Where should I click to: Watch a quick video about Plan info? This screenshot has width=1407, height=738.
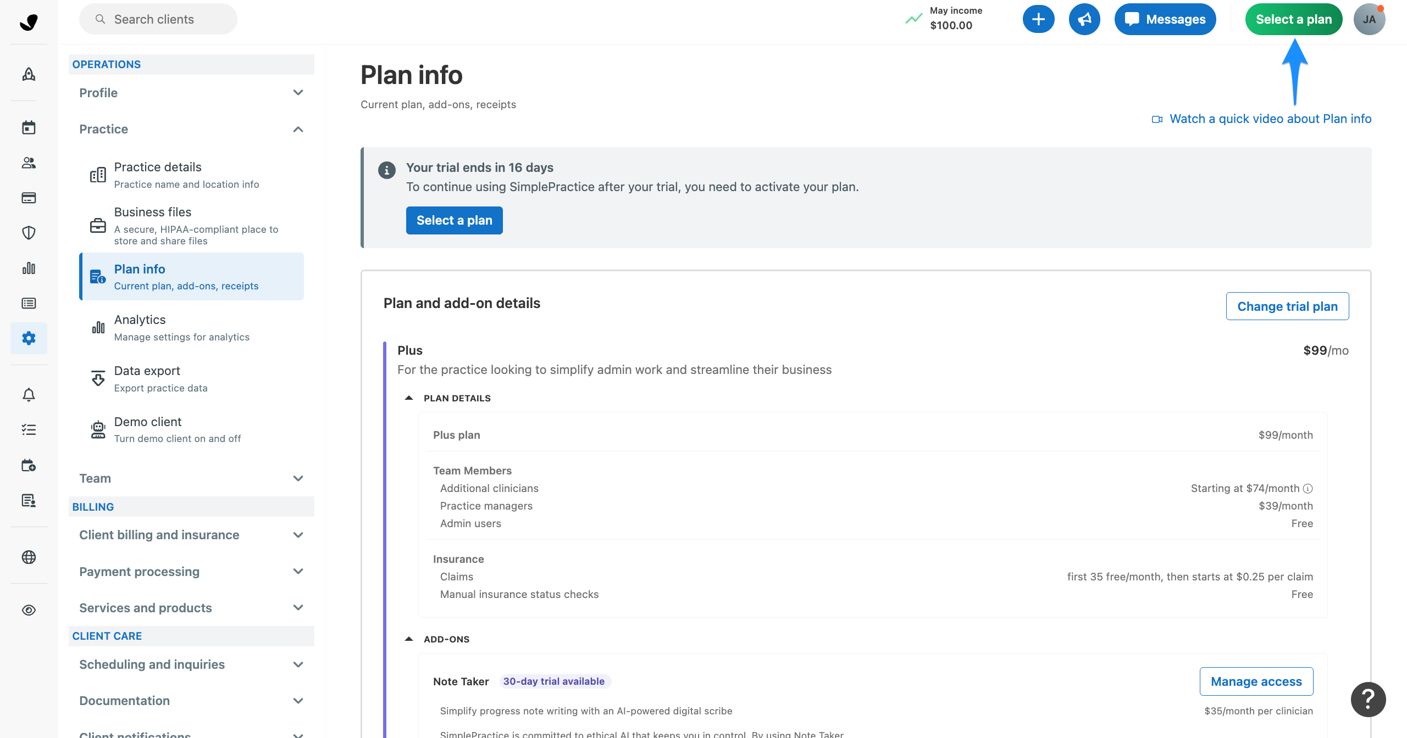(1261, 119)
